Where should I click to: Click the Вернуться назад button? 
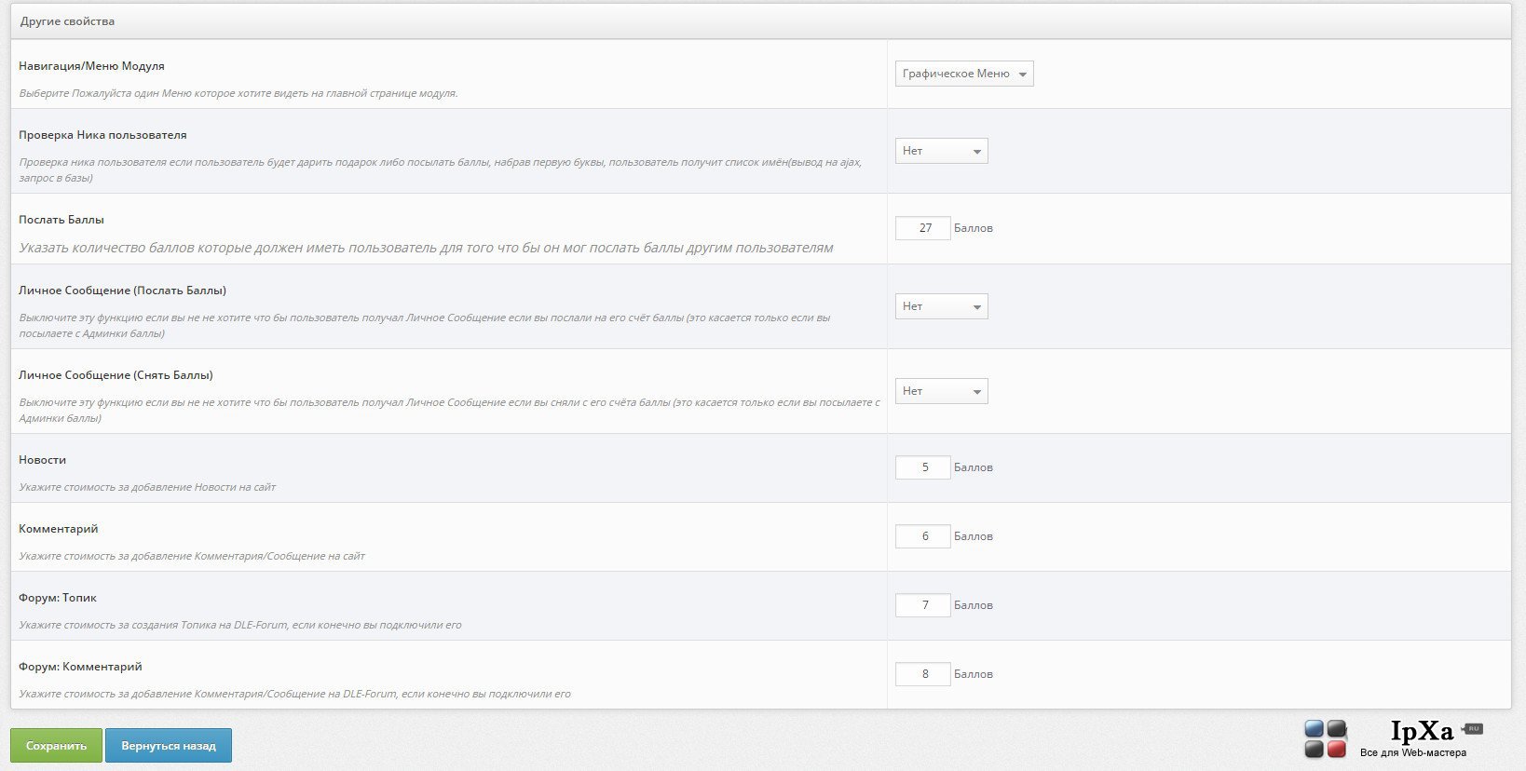click(169, 746)
